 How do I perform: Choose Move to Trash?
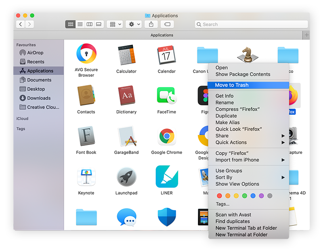pos(248,85)
